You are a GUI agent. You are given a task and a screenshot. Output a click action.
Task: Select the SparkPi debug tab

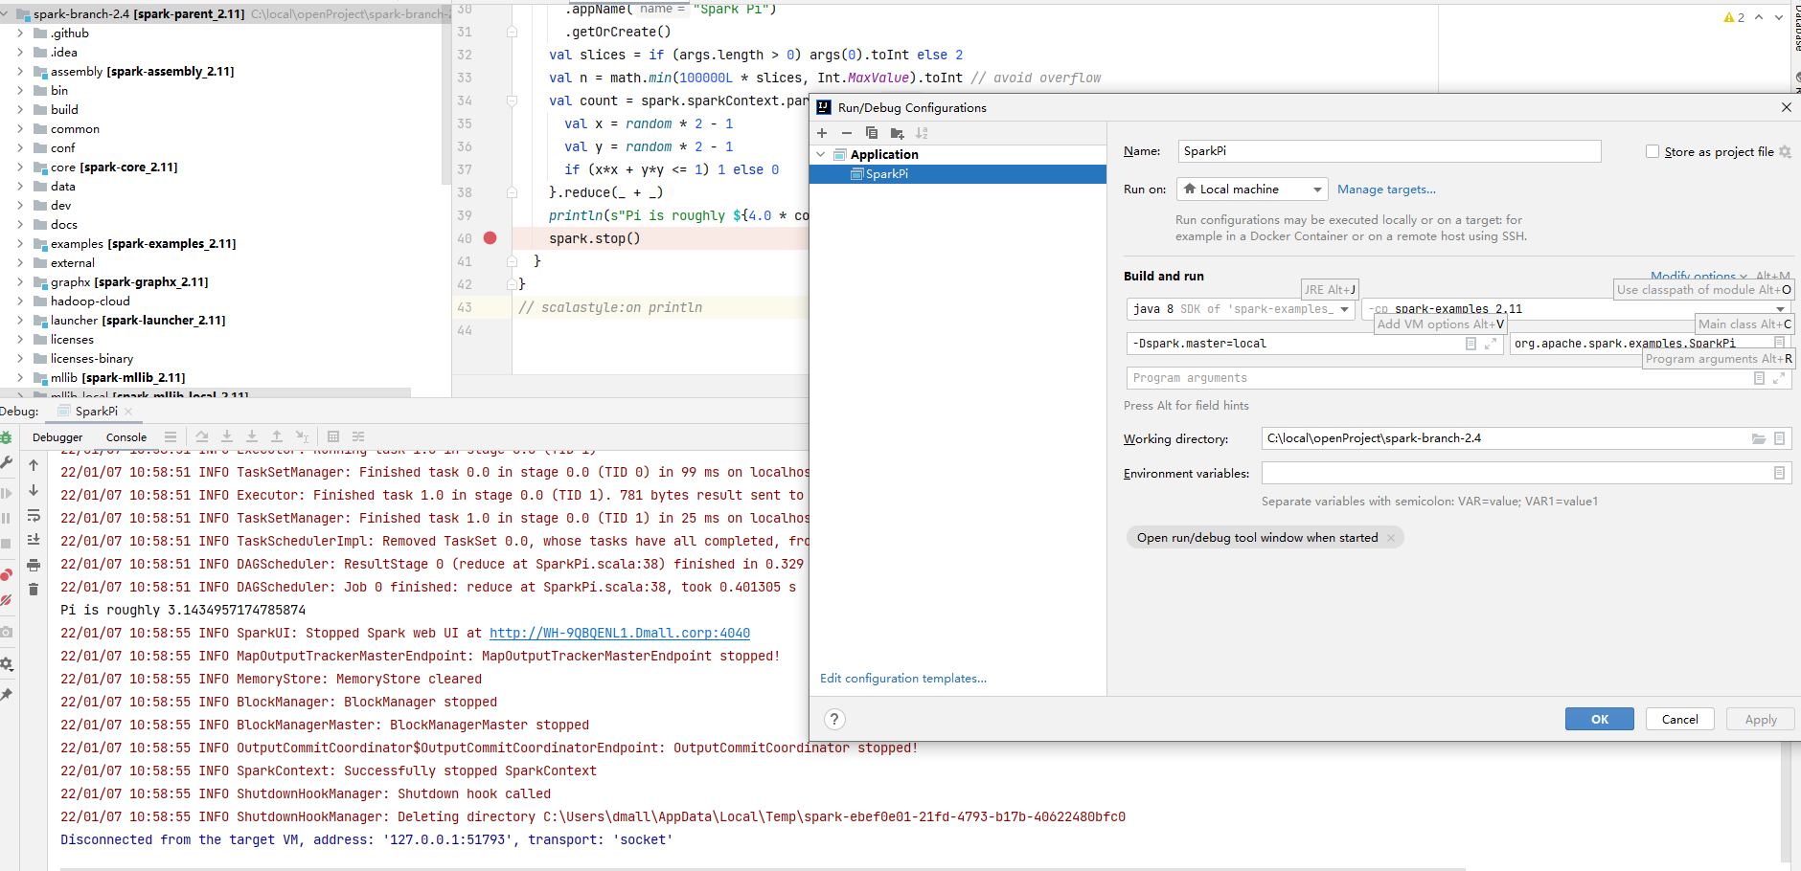(x=95, y=411)
